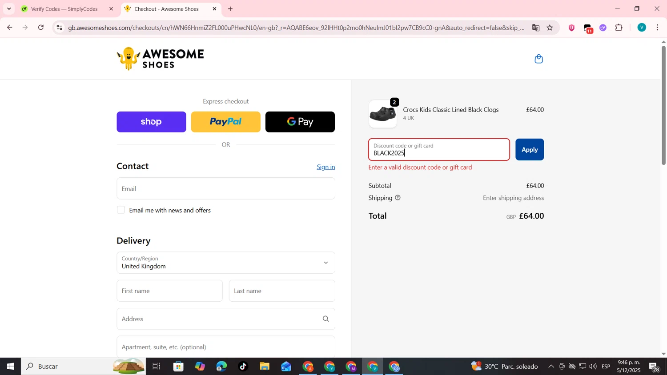Image resolution: width=667 pixels, height=375 pixels.
Task: Click the Crocs clogs product thumbnail
Action: click(x=383, y=114)
